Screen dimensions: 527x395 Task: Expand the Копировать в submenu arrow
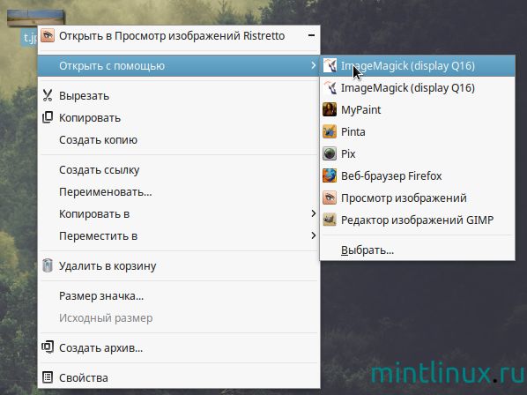313,213
